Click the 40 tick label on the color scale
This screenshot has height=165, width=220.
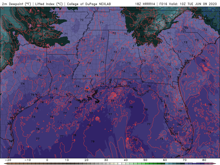(126, 160)
